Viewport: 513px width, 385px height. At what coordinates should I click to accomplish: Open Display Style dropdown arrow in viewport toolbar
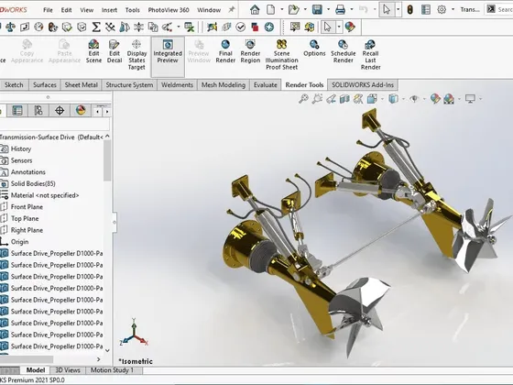click(x=403, y=99)
